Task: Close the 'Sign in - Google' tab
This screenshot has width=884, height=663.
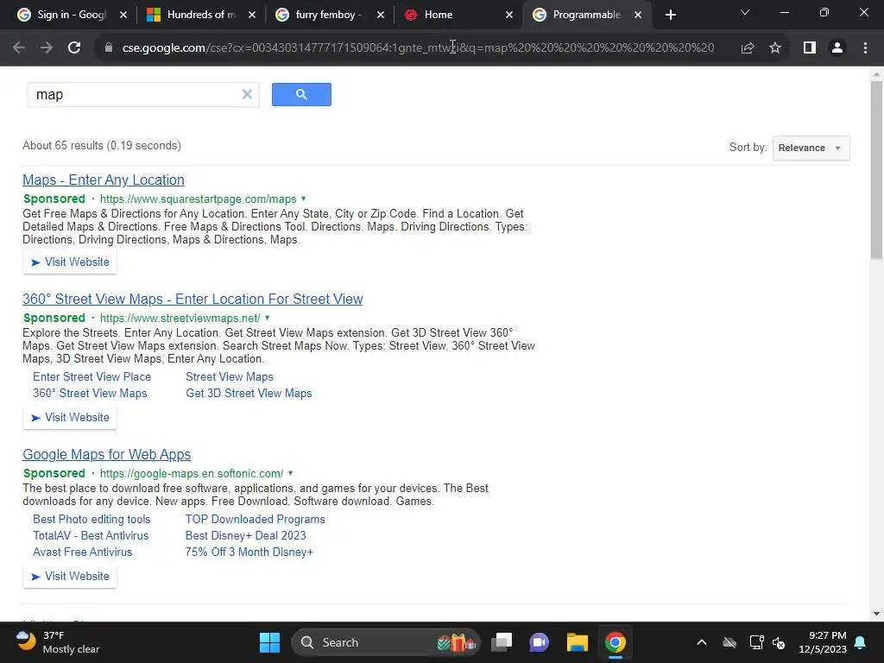Action: [x=123, y=16]
